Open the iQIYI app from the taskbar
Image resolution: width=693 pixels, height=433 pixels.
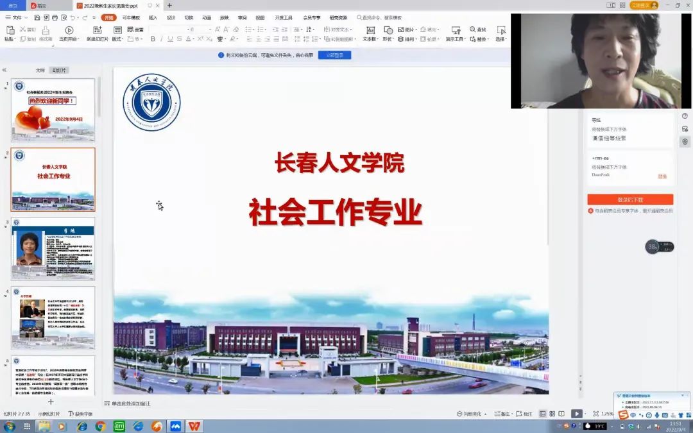tap(119, 426)
